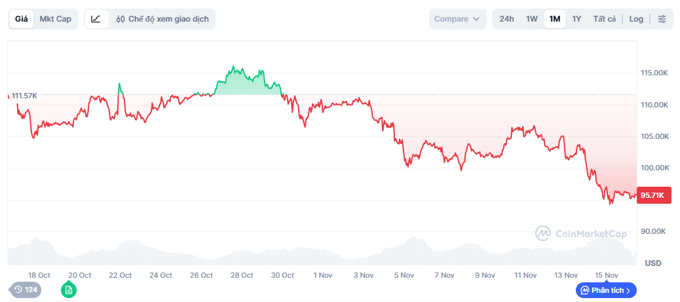The width and height of the screenshot is (680, 302).
Task: Open the Compare dropdown
Action: pos(457,19)
